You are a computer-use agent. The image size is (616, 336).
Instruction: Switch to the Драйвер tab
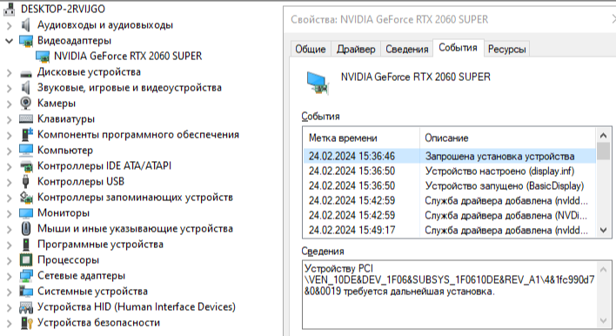click(x=356, y=49)
